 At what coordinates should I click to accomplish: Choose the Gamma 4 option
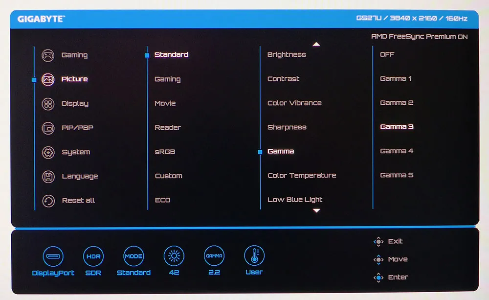click(397, 151)
